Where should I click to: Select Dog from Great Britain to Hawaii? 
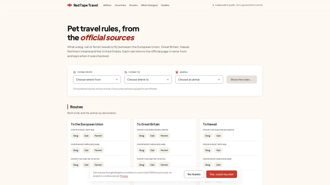(x=208, y=150)
